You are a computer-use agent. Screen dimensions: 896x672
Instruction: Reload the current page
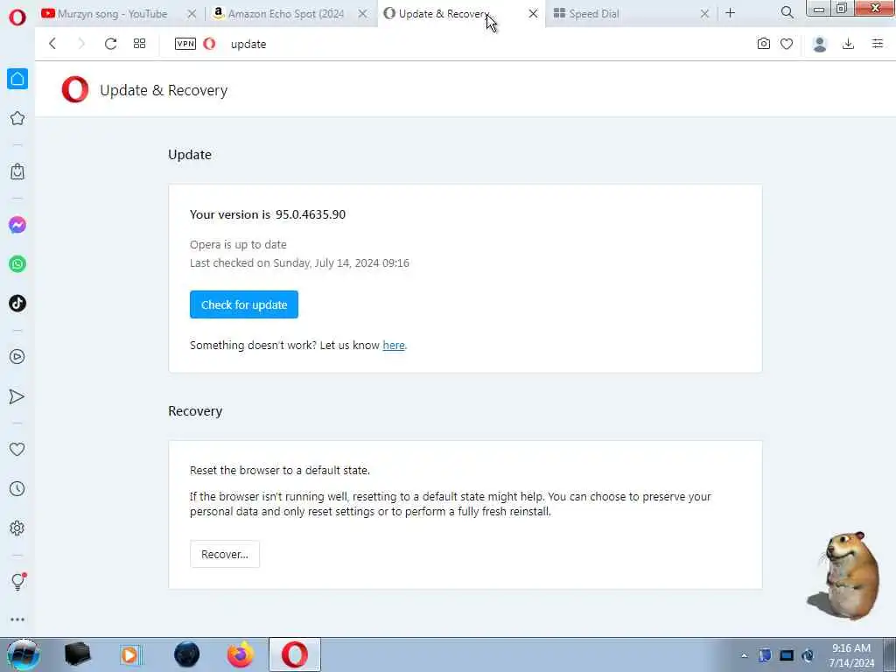click(x=111, y=44)
